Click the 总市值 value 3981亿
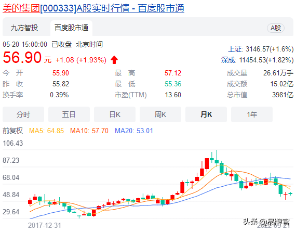The height and width of the screenshot is (232, 296). tap(283, 95)
